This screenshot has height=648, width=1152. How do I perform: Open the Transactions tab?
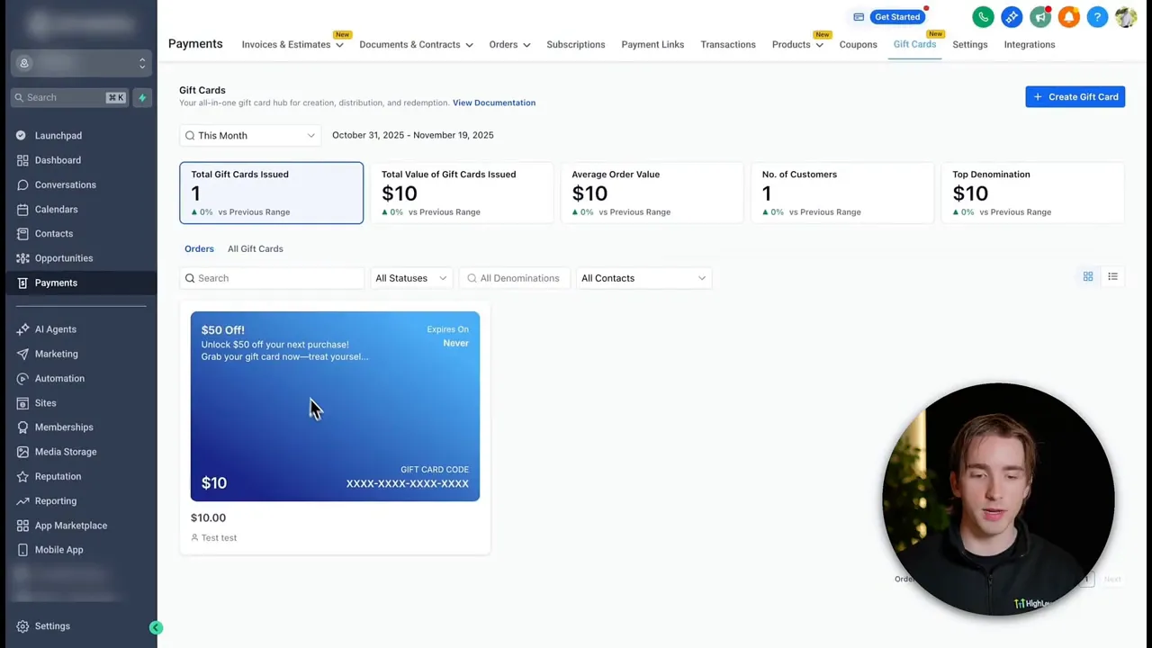(727, 44)
